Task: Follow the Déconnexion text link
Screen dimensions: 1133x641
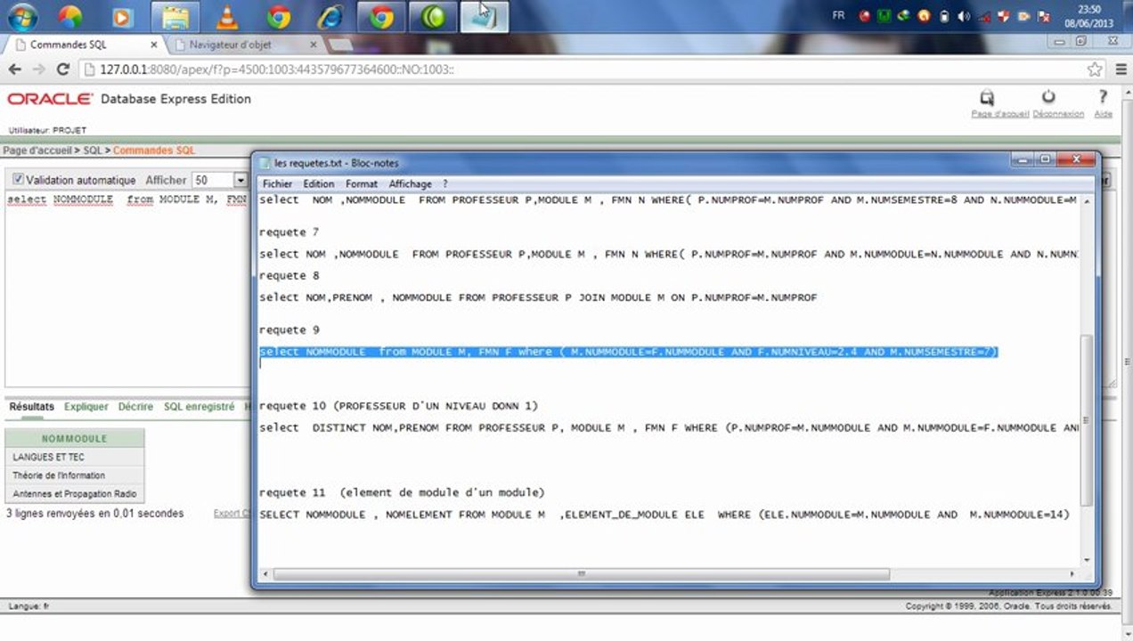Action: pyautogui.click(x=1058, y=114)
